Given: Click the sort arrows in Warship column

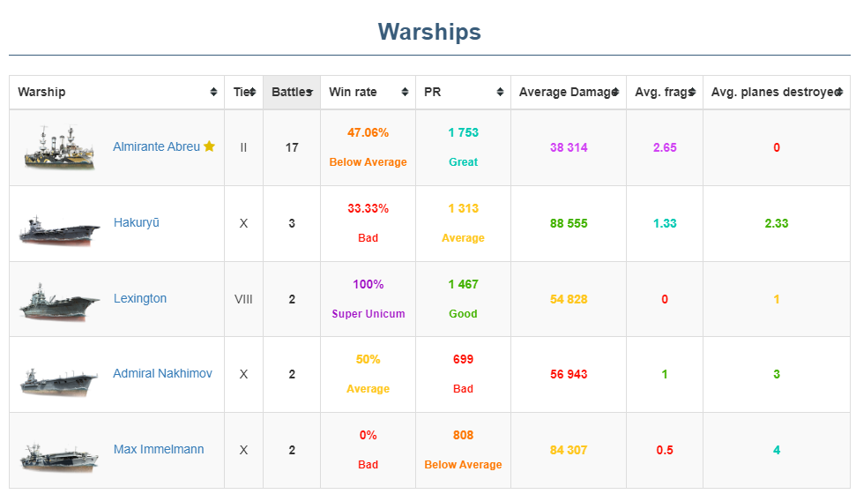Looking at the screenshot, I should pyautogui.click(x=213, y=93).
